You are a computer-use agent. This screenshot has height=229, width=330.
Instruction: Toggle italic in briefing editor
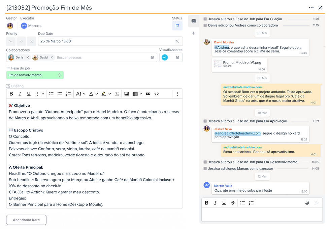click(x=20, y=94)
